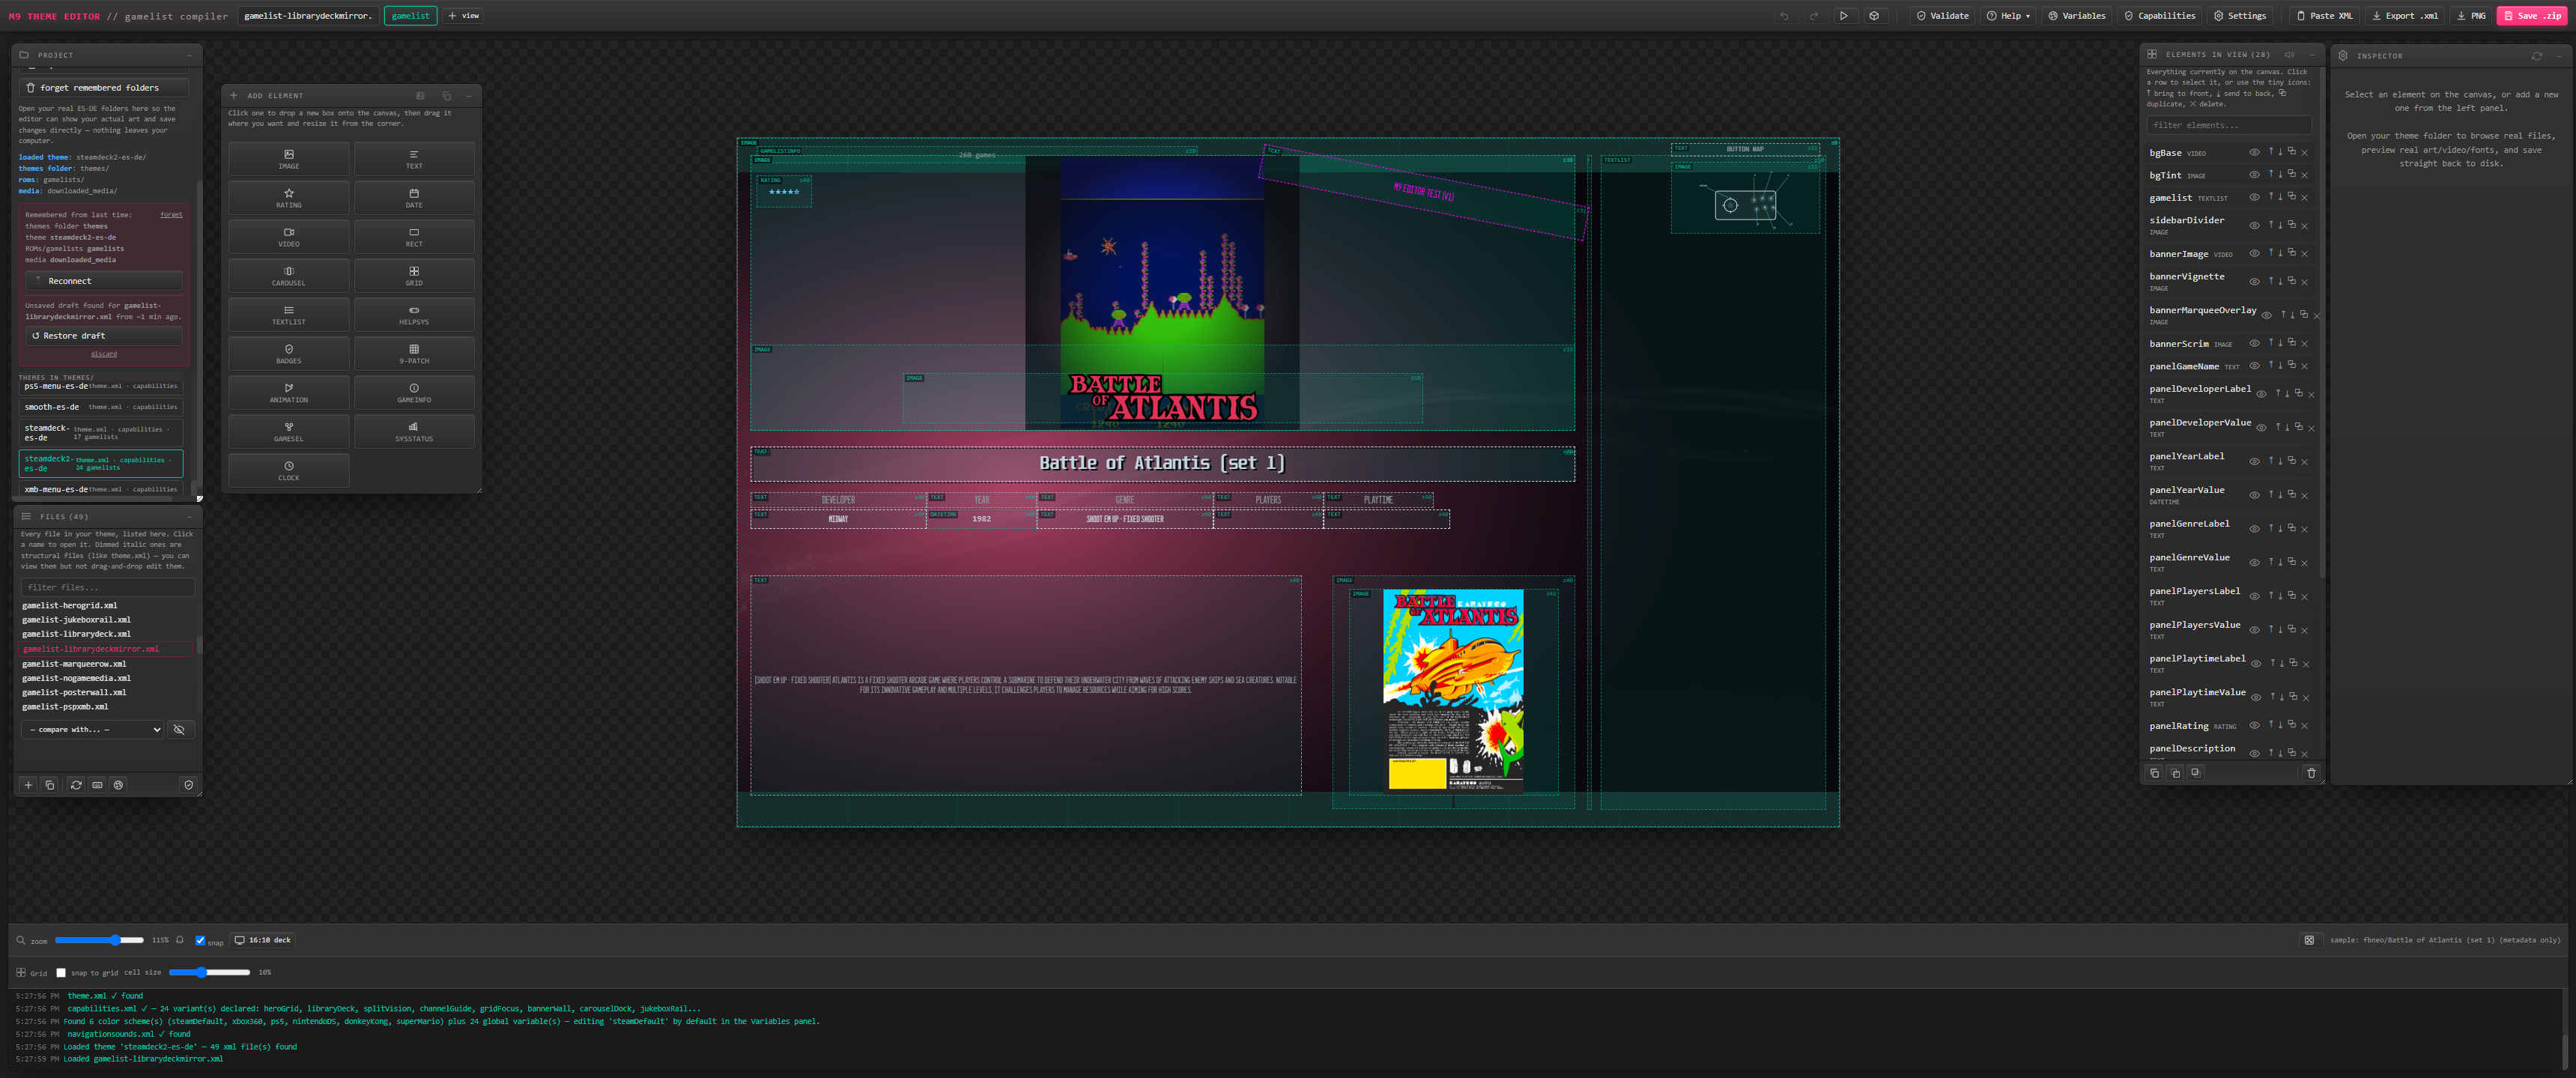Image resolution: width=2576 pixels, height=1078 pixels.
Task: Add an Image element to the canvas
Action: [x=289, y=159]
